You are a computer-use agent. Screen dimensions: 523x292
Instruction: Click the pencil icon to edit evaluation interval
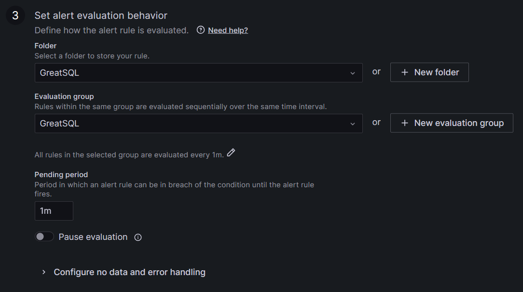pyautogui.click(x=231, y=153)
